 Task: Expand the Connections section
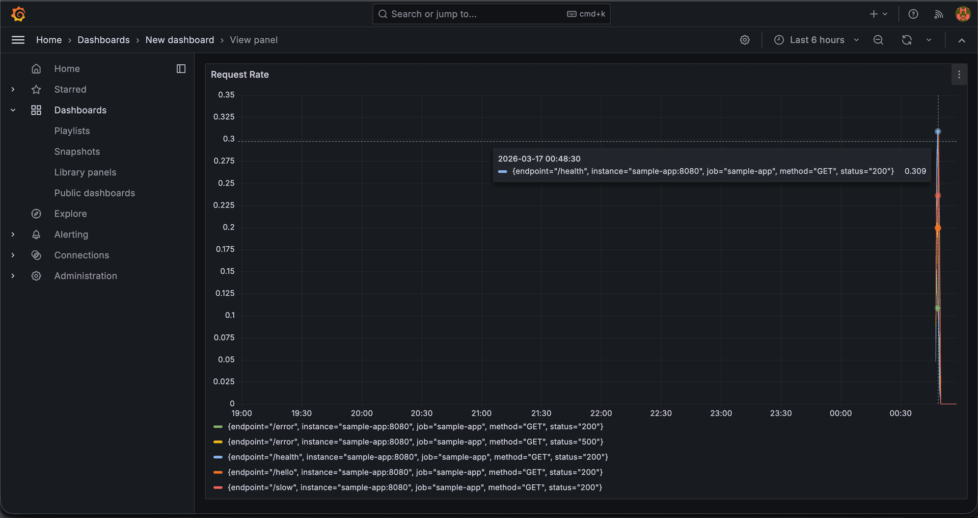(13, 255)
